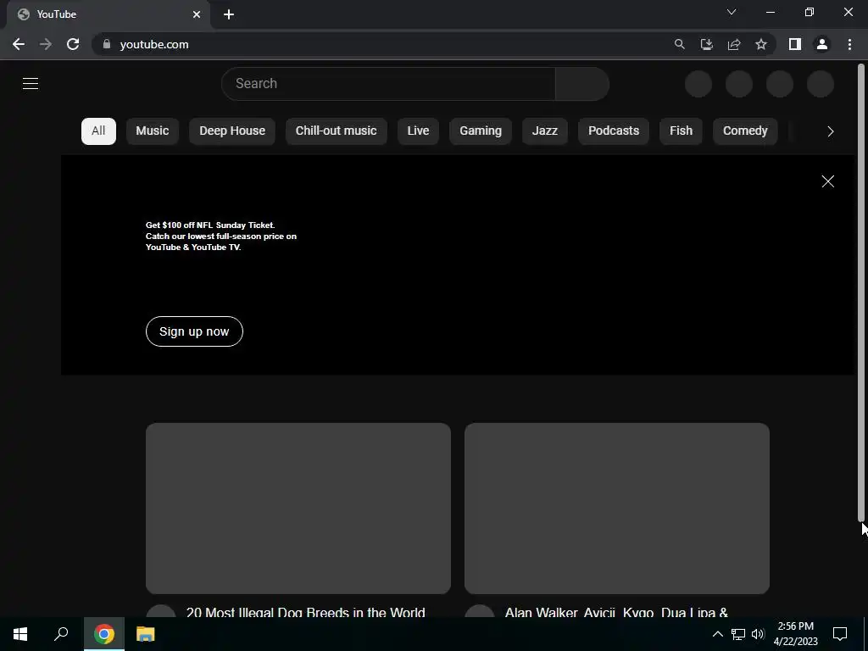Image resolution: width=868 pixels, height=651 pixels.
Task: Click the 'Alan Walker, Avicii, Kygo' video title
Action: pos(616,612)
